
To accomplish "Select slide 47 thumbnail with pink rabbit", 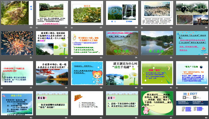I will click(157, 103).
